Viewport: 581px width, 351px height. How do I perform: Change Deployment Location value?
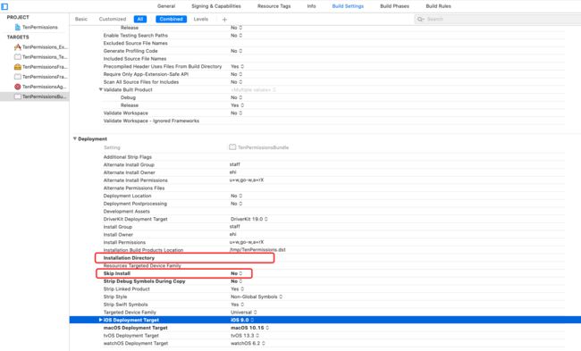[236, 196]
